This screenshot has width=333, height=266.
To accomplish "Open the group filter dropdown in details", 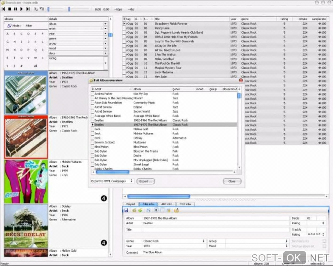I will tap(105, 43).
